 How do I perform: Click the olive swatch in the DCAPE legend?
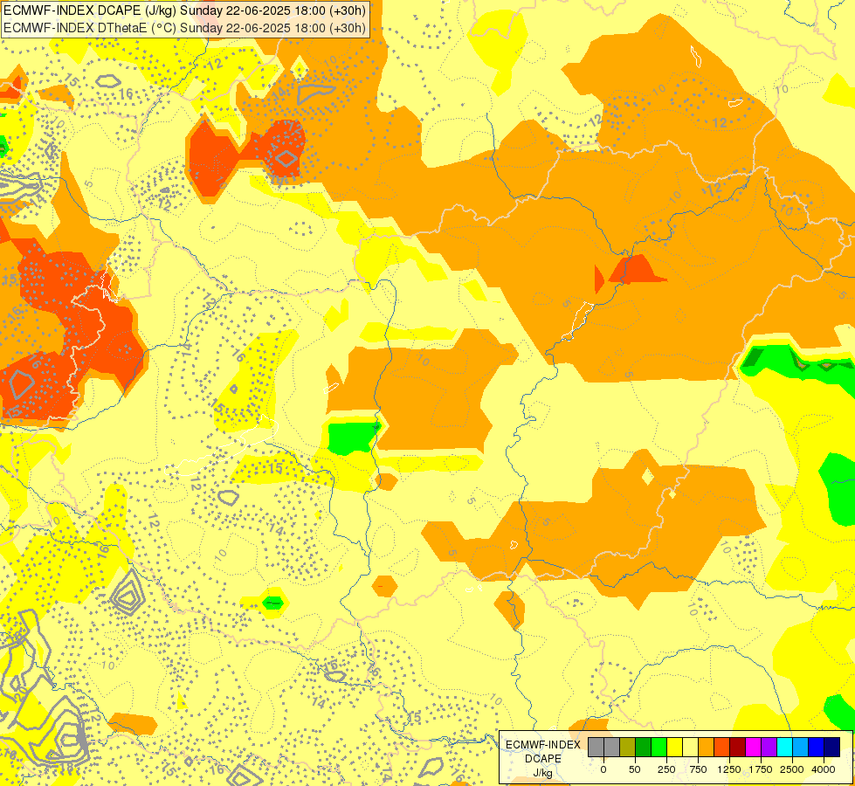[x=628, y=747]
